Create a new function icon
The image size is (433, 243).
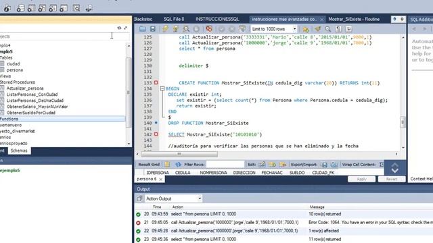tap(64, 9)
